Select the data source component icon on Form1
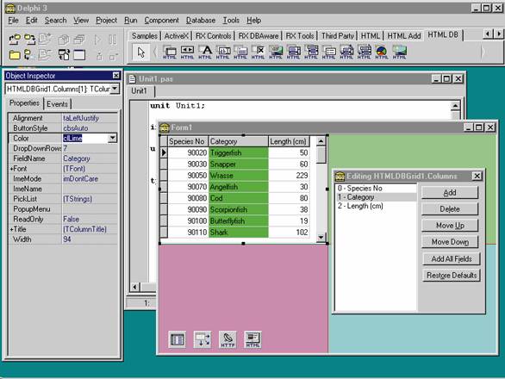Image resolution: width=505 pixels, height=379 pixels. pyautogui.click(x=203, y=339)
